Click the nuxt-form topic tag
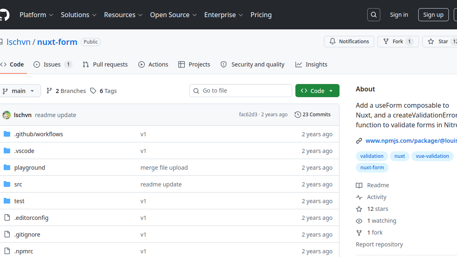The height and width of the screenshot is (257, 457). pos(372,168)
